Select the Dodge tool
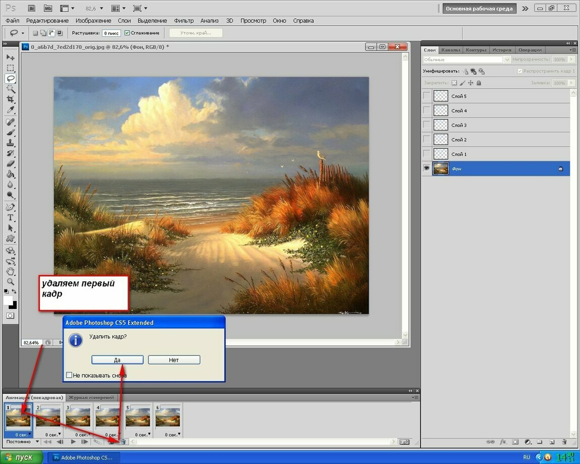 click(11, 195)
